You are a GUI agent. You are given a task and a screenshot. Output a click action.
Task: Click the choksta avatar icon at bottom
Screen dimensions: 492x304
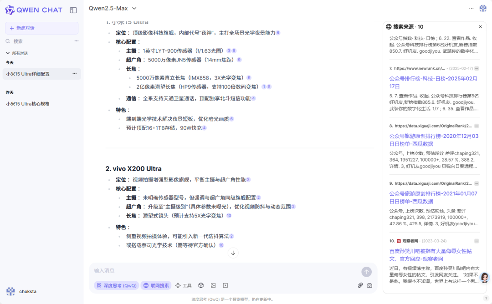[10, 291]
